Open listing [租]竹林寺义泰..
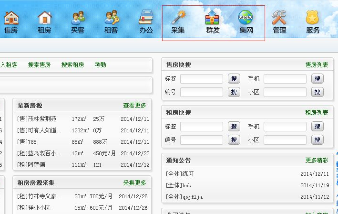This screenshot has width=338, height=214. [x=39, y=196]
